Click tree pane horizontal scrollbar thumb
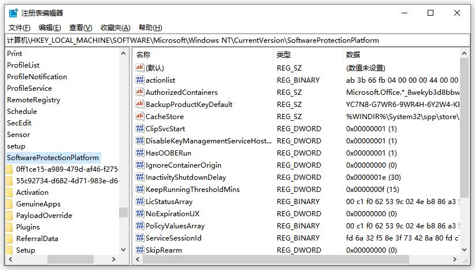 point(70,260)
